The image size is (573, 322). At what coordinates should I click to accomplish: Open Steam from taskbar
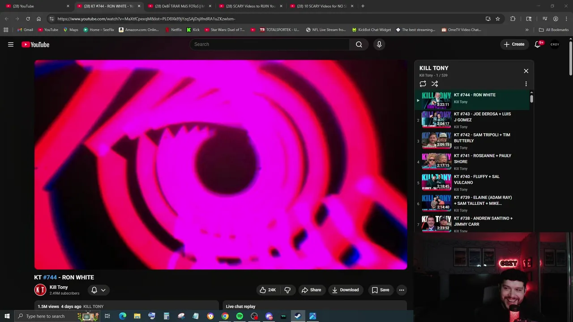point(298,316)
